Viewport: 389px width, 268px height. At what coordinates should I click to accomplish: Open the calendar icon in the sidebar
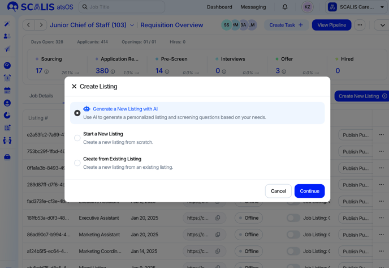click(7, 91)
